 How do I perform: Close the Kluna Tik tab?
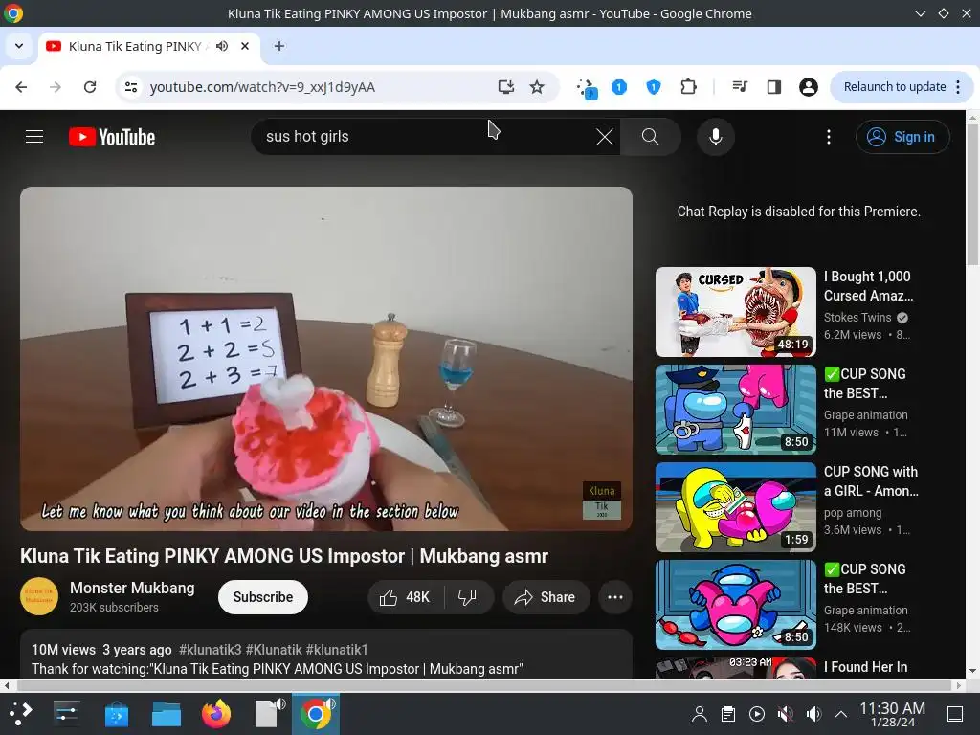(x=245, y=46)
